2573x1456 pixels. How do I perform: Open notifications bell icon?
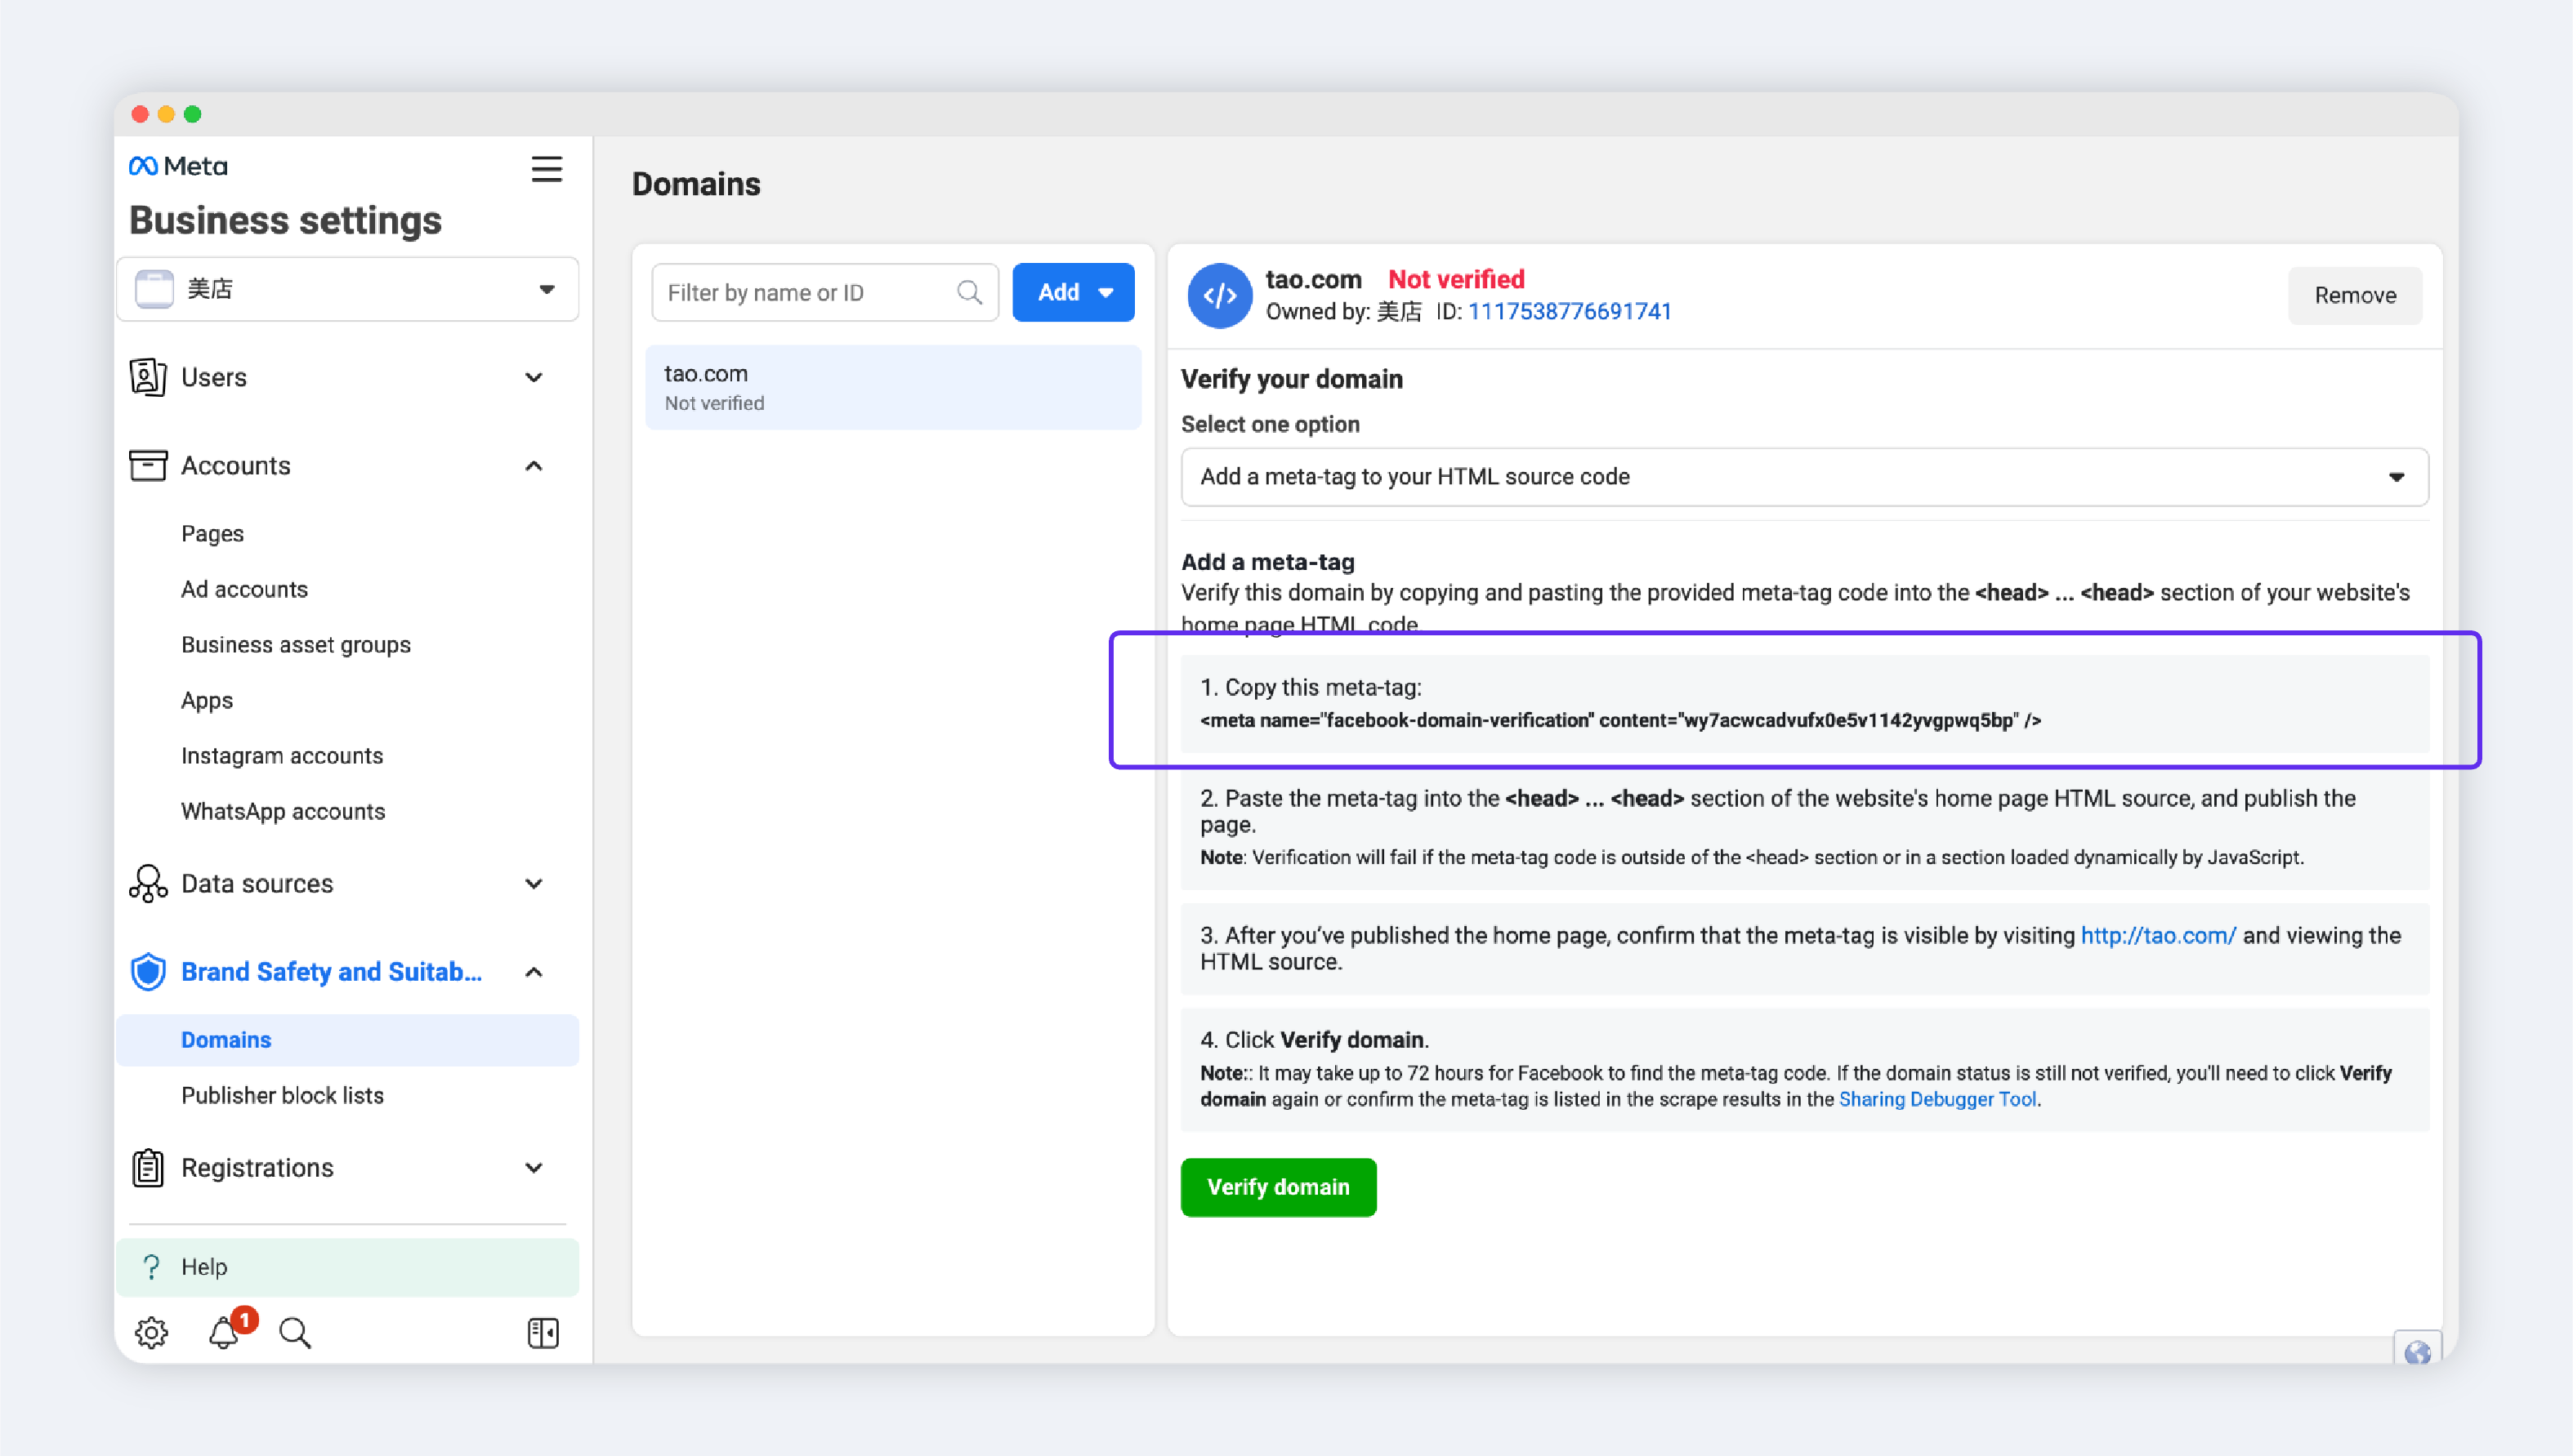224,1332
